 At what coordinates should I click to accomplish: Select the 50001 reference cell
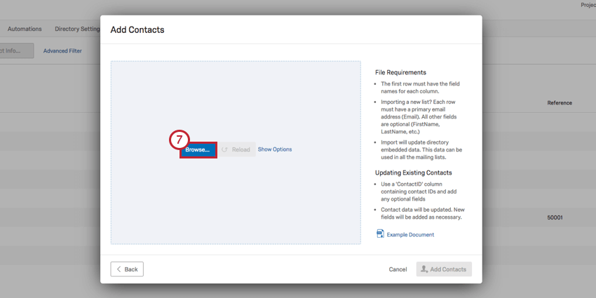point(555,218)
